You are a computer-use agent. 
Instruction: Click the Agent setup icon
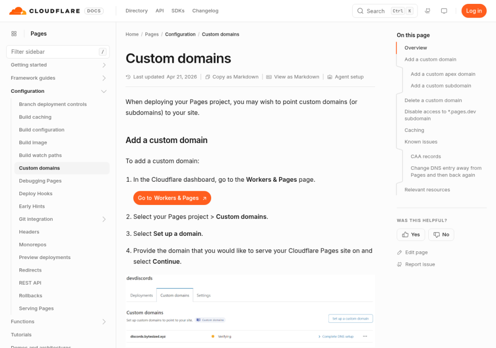coord(329,77)
